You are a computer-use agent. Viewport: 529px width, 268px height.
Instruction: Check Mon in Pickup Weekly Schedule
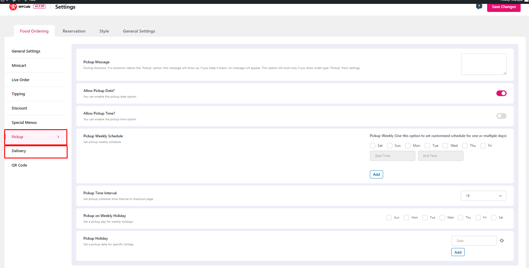[x=408, y=146]
